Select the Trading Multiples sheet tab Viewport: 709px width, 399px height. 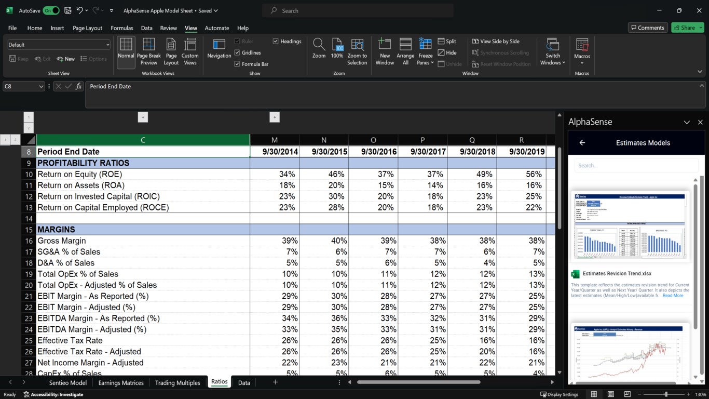[x=178, y=383]
